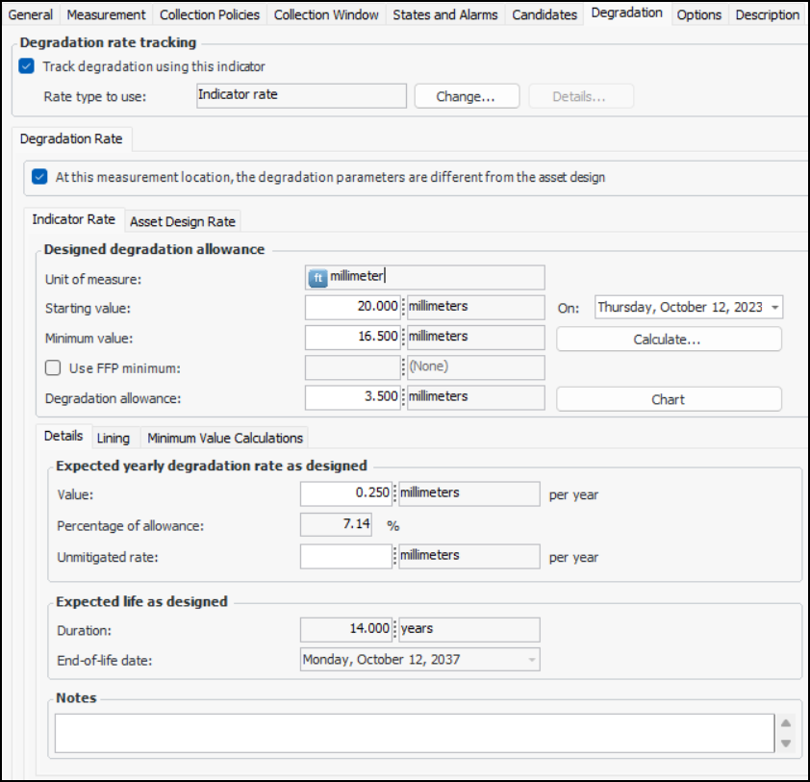Image resolution: width=810 pixels, height=782 pixels.
Task: Click the Duration 14.000 field
Action: tap(345, 630)
